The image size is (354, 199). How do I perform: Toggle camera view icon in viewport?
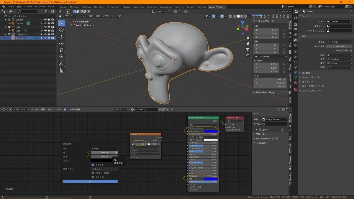tap(248, 49)
